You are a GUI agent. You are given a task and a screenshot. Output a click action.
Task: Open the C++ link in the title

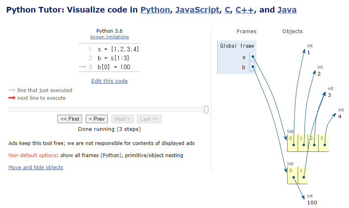pyautogui.click(x=244, y=10)
